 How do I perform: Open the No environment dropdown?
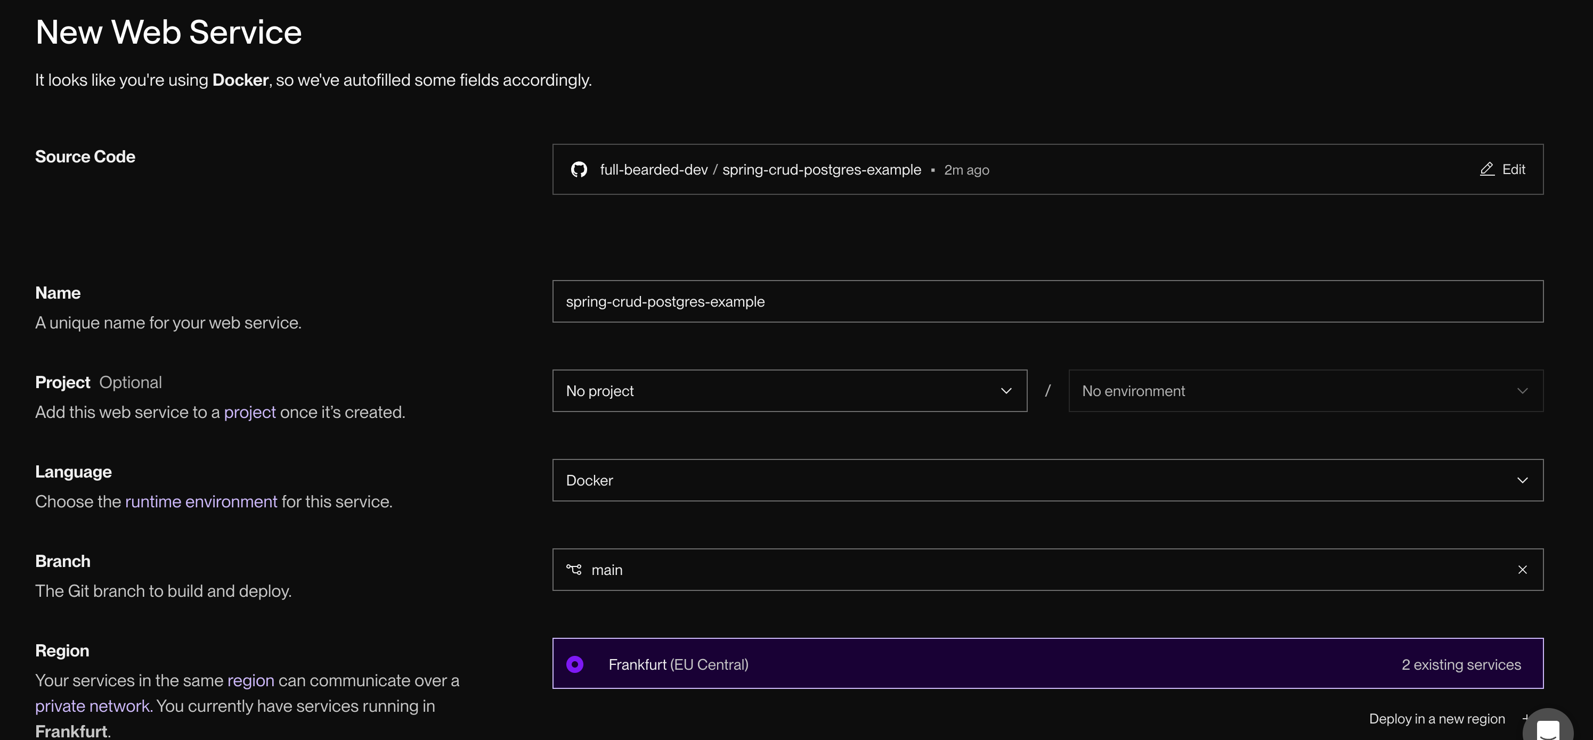[1305, 391]
